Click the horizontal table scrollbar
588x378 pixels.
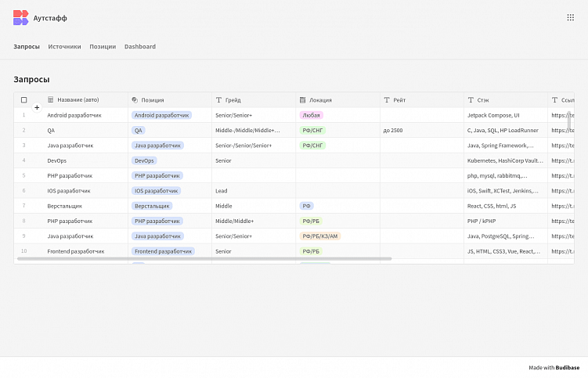(x=204, y=258)
